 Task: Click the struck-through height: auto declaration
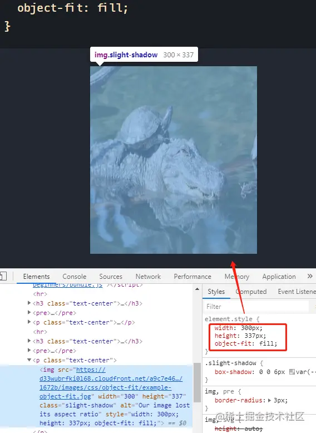coord(239,429)
